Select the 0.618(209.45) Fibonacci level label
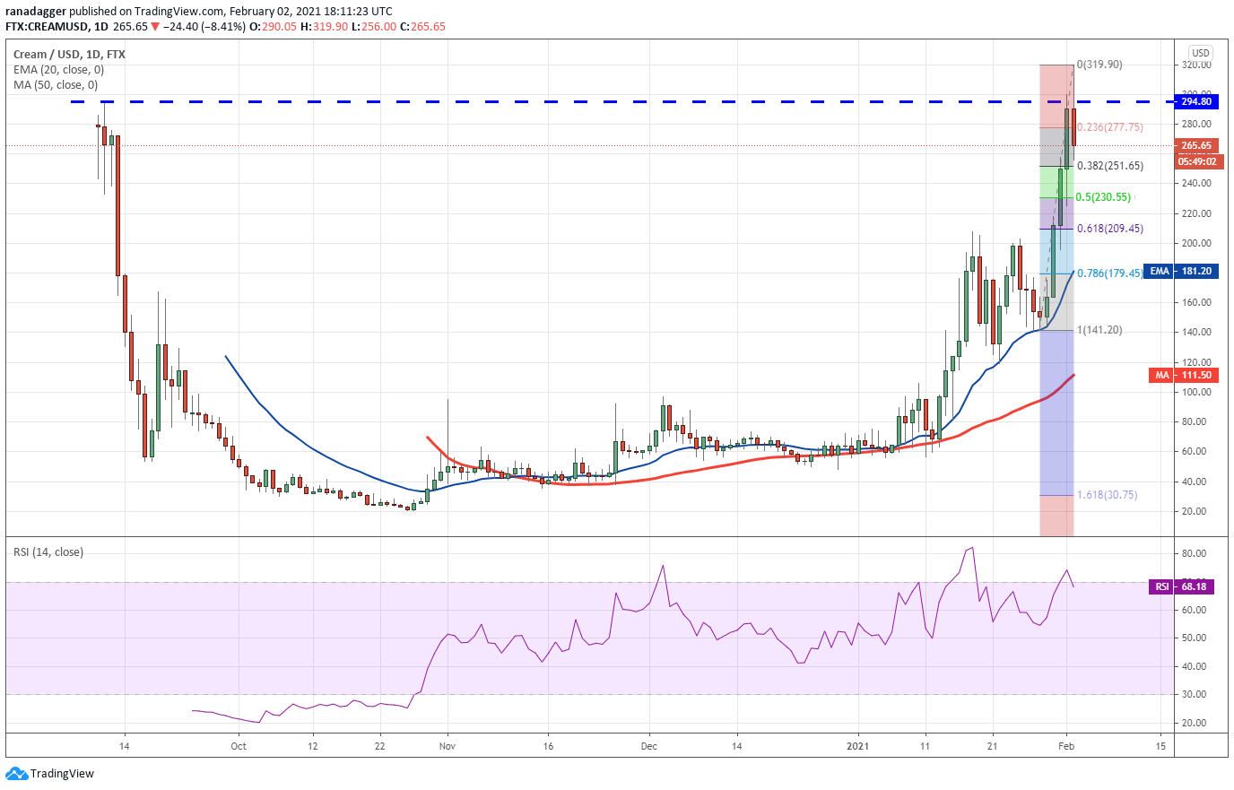1234x790 pixels. pyautogui.click(x=1109, y=229)
